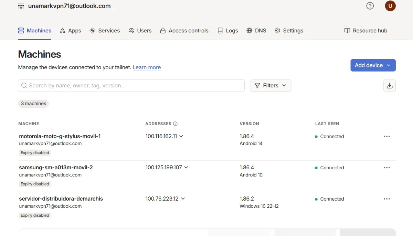Click Connected status of motorola-moto-g-stylus-movil-1
This screenshot has height=236, width=413.
click(329, 137)
